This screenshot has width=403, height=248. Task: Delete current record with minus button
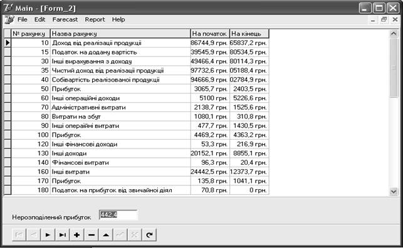point(92,235)
